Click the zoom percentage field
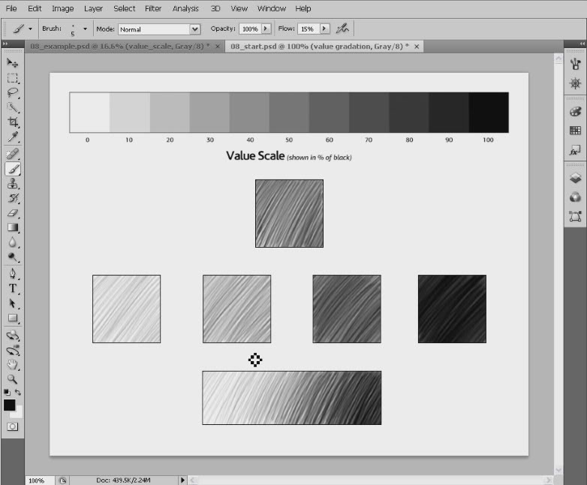Viewport: 587px width, 485px height. coord(39,480)
